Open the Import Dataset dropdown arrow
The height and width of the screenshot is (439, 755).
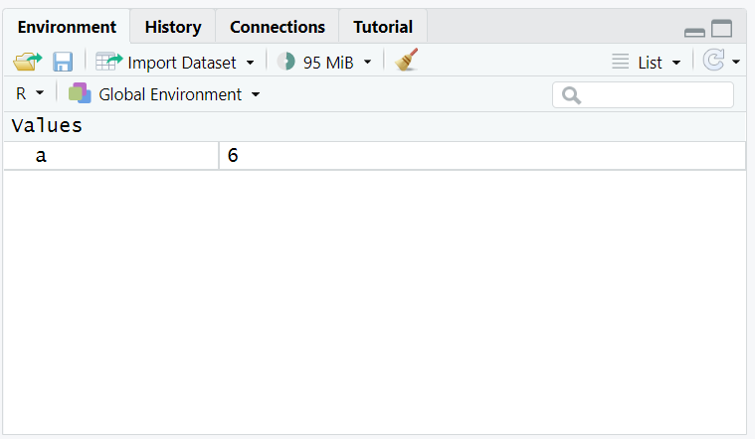(x=250, y=63)
